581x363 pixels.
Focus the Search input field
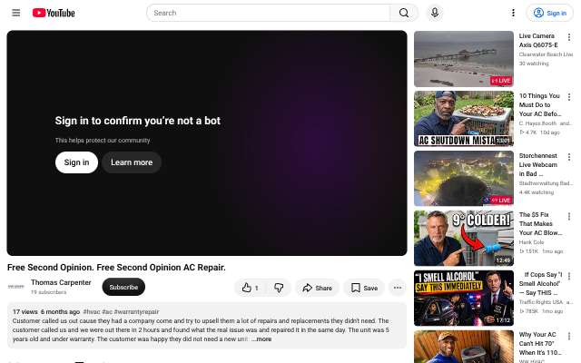[x=269, y=13]
